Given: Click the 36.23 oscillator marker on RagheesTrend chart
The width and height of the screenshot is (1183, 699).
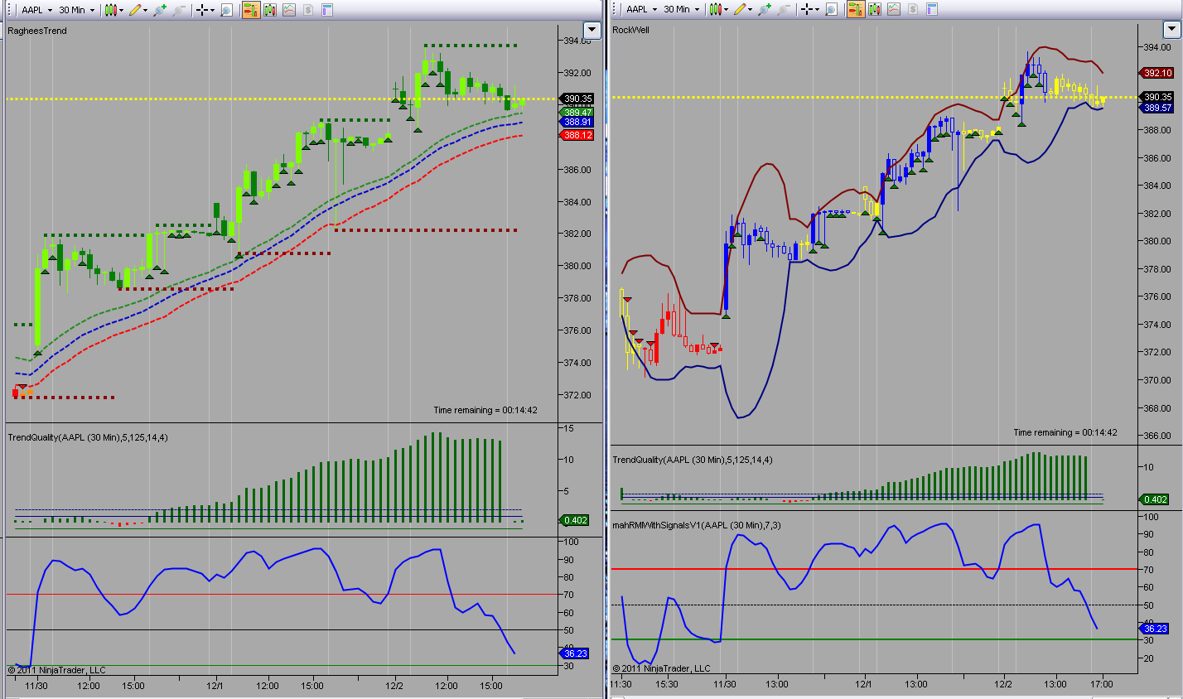Looking at the screenshot, I should (x=575, y=653).
